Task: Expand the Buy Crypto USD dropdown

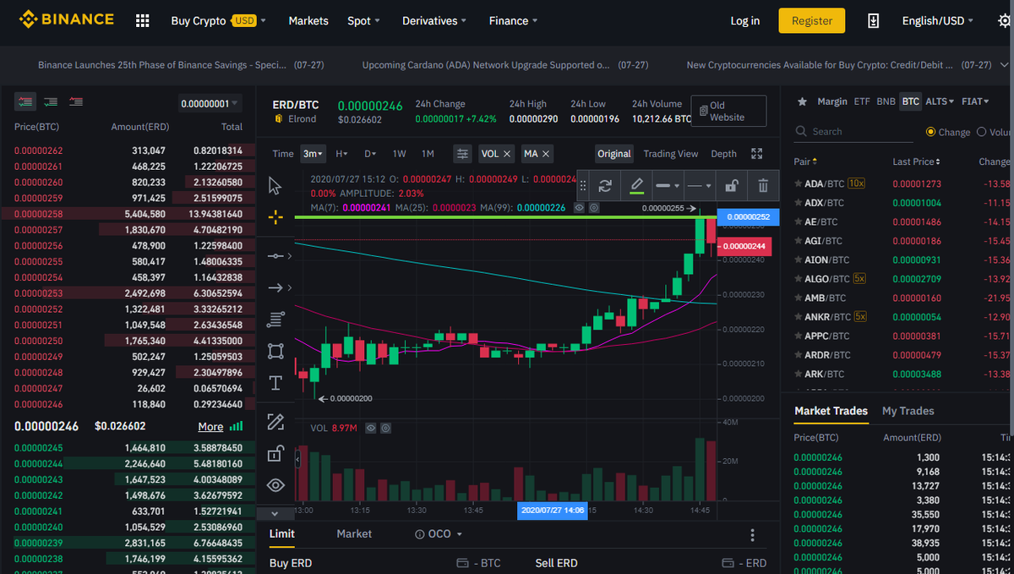Action: pyautogui.click(x=218, y=20)
